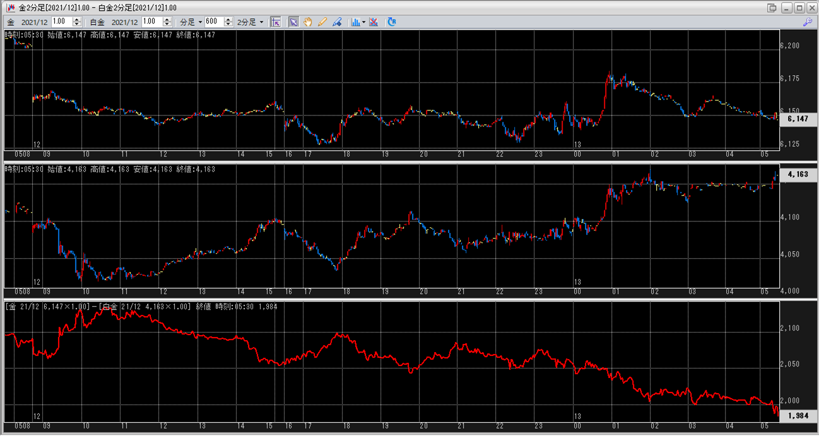819x436 pixels.
Task: Click the bar chart indicator icon
Action: pyautogui.click(x=355, y=21)
